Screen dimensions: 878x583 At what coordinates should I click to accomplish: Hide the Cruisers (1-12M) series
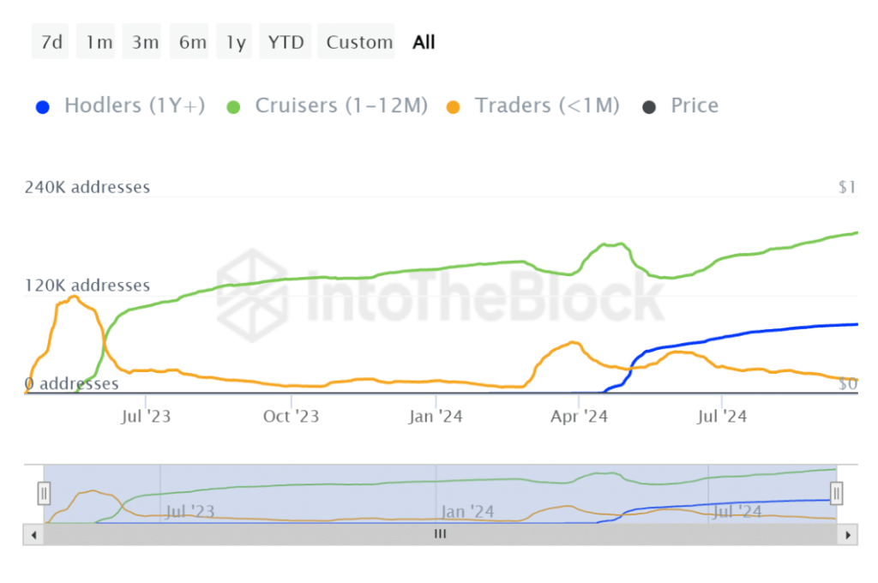(341, 106)
